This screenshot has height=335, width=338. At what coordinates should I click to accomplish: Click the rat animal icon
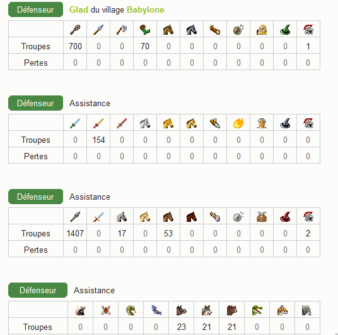[x=81, y=310]
